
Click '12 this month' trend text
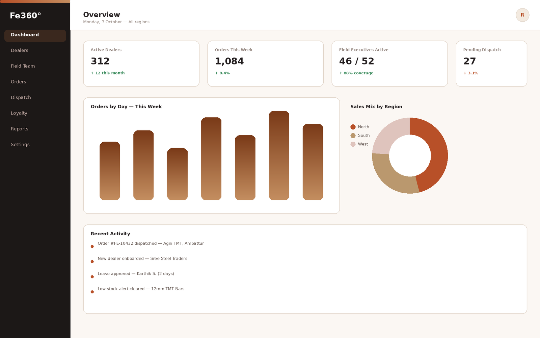[108, 73]
